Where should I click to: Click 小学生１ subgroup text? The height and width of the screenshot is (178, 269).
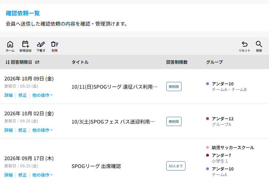(220, 161)
